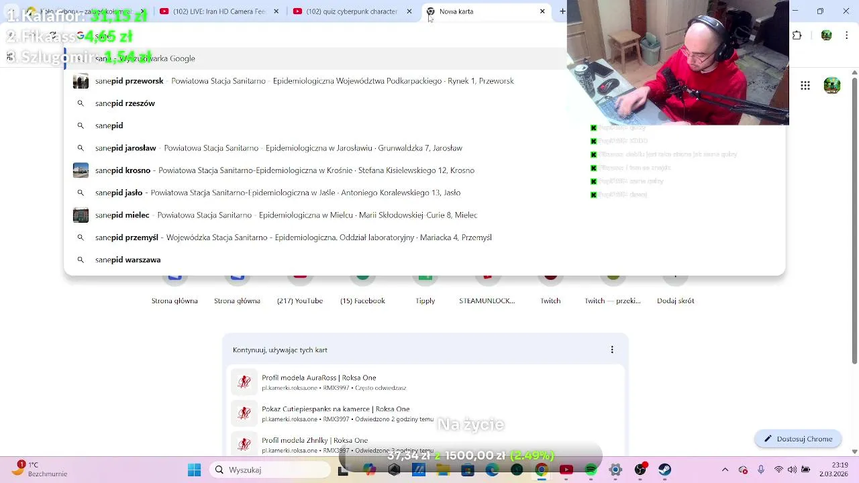The width and height of the screenshot is (859, 483).
Task: Open the red YouTube taskbar app
Action: click(566, 470)
